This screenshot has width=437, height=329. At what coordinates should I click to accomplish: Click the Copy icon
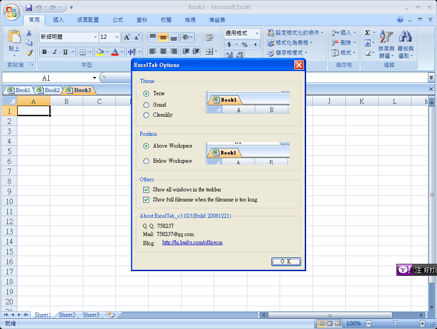pyautogui.click(x=29, y=42)
